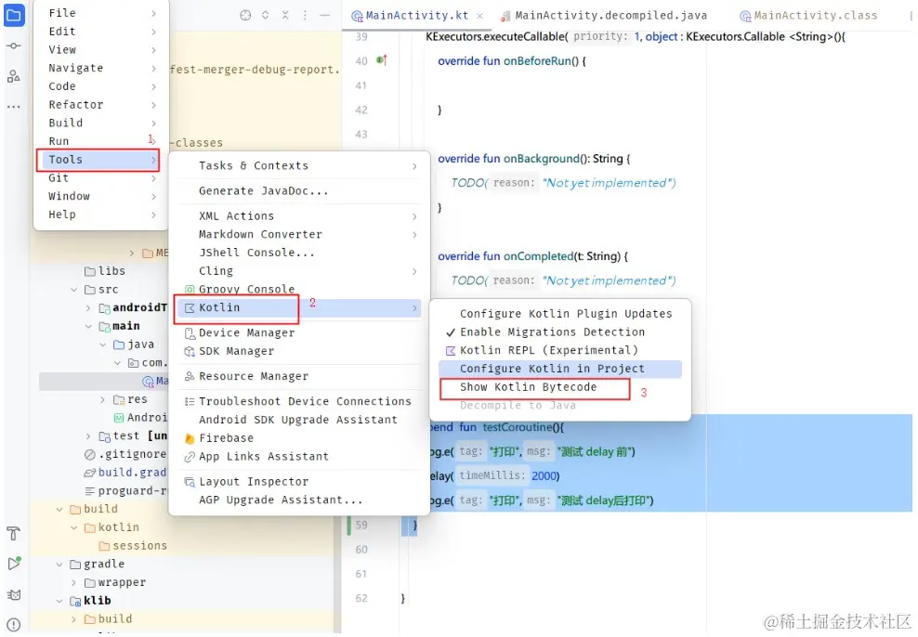Open the View menu
Screen dimensions: 918x637
tap(102, 50)
